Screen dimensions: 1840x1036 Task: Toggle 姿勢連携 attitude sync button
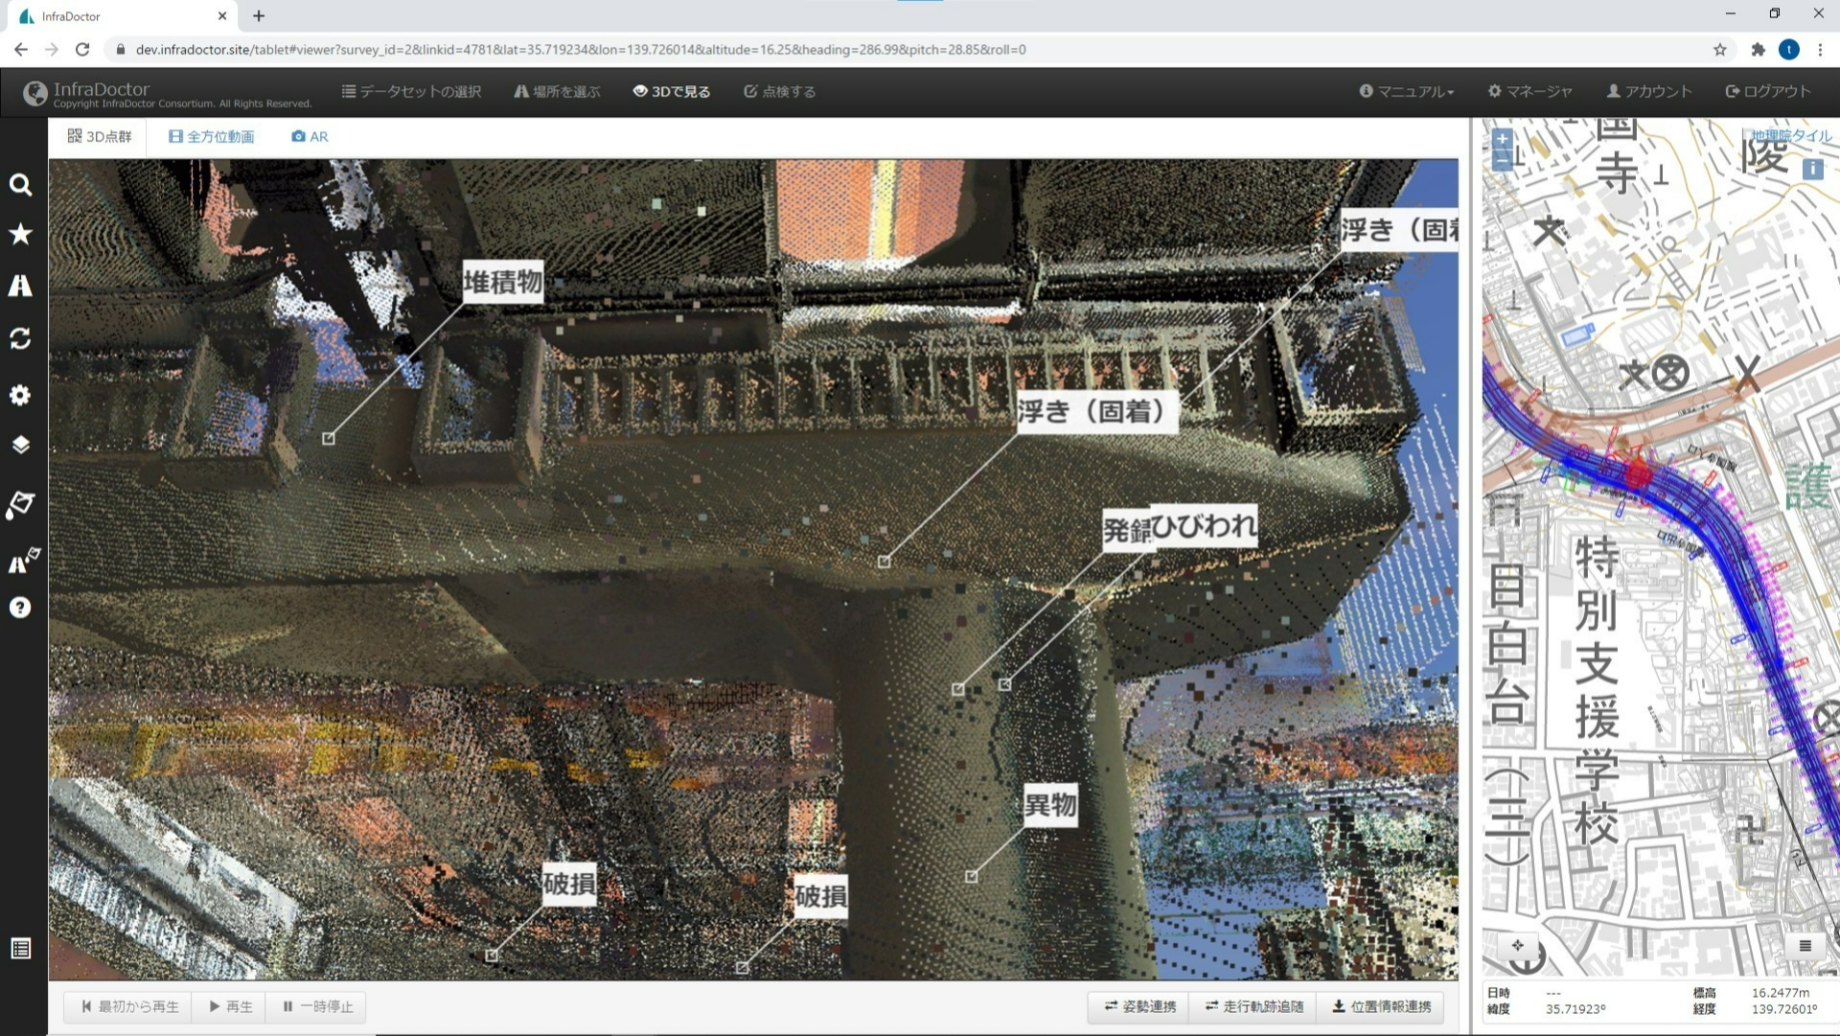[1139, 1006]
